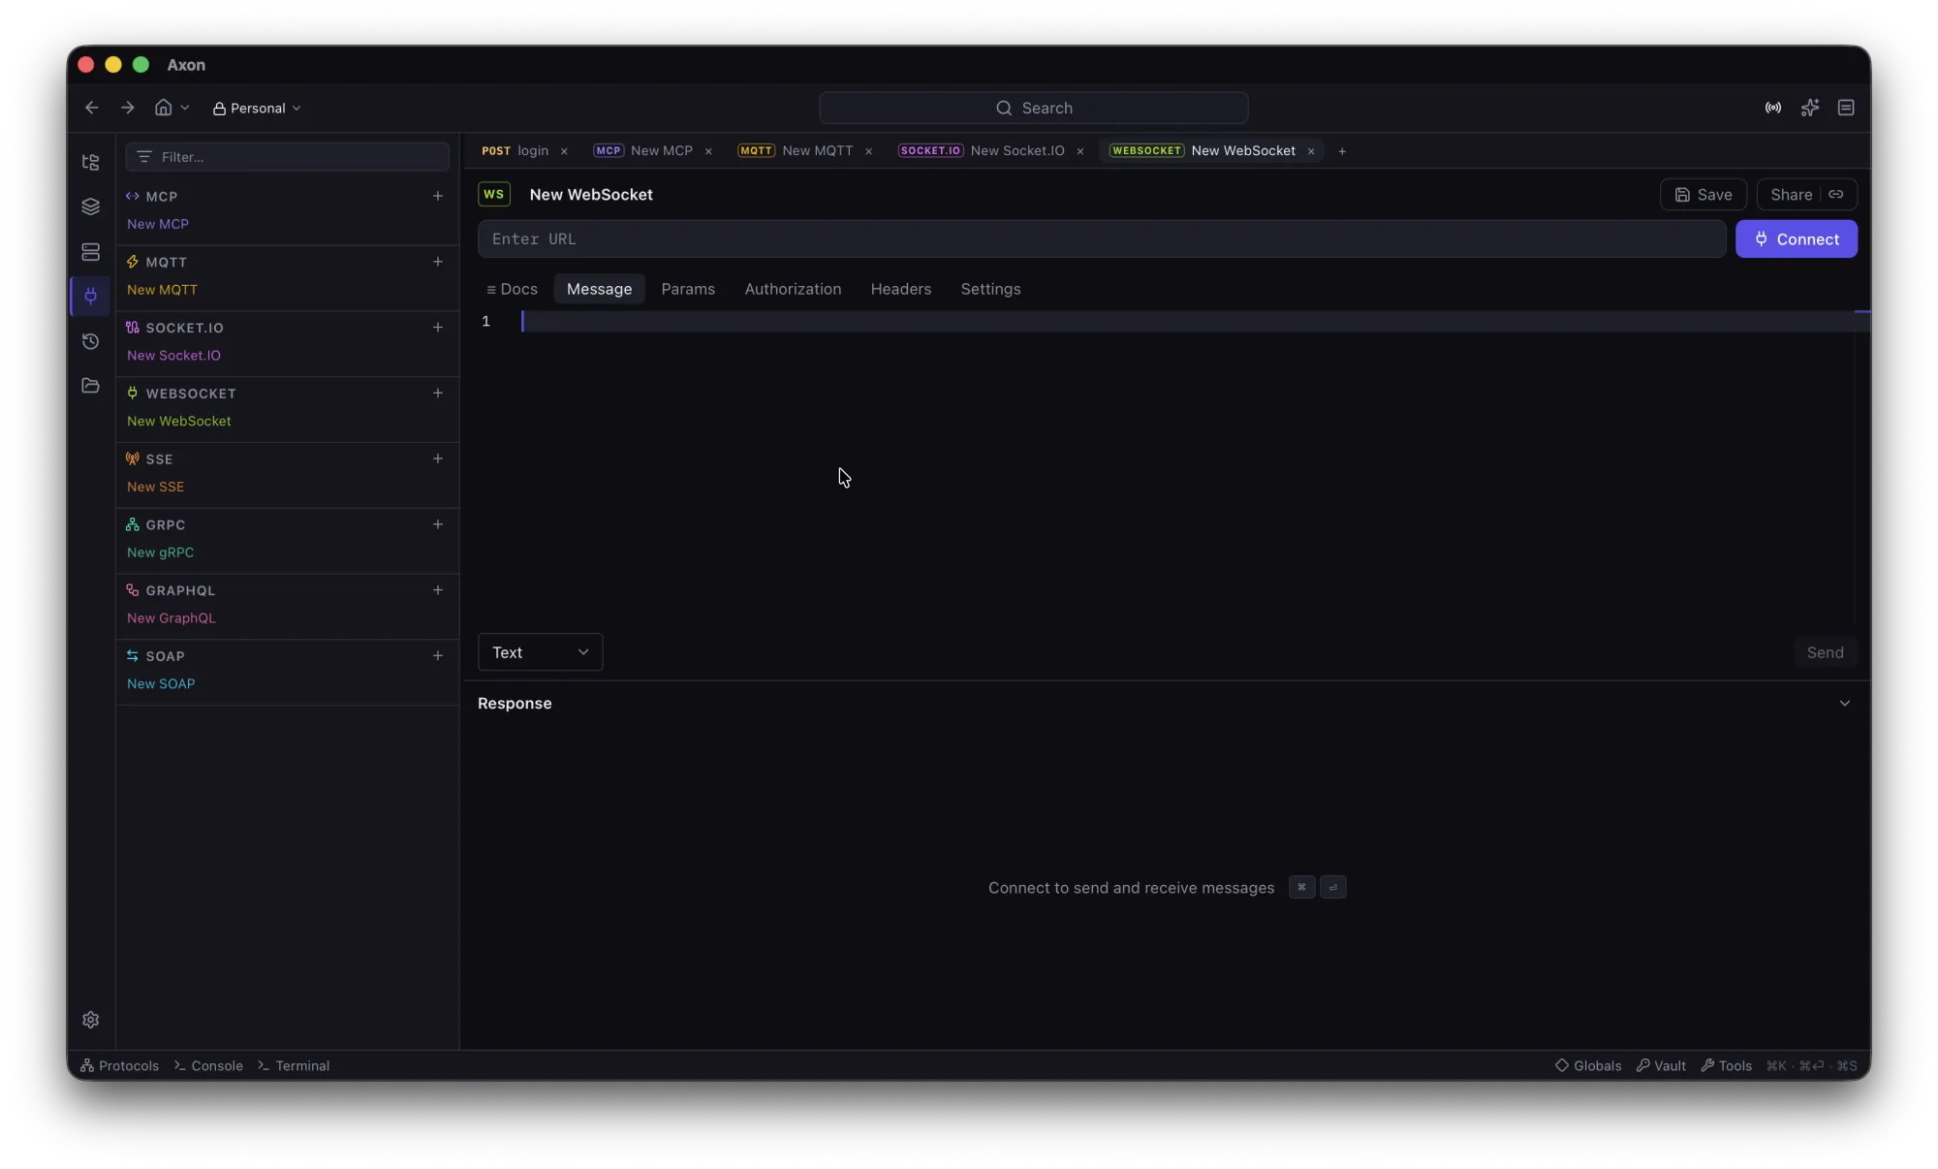1938x1169 pixels.
Task: Add new SOAP request with plus icon
Action: (438, 656)
